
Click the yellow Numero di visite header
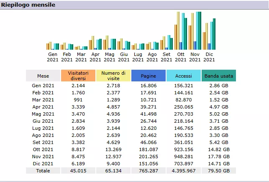pyautogui.click(x=113, y=76)
